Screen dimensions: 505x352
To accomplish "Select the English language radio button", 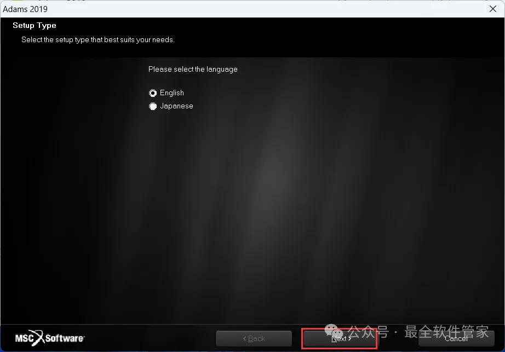I will pos(153,93).
